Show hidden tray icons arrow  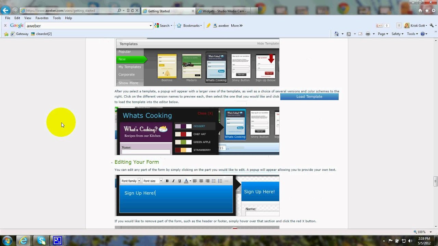pos(384,241)
